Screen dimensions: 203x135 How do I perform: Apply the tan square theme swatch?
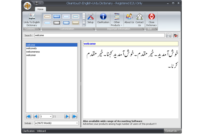pos(76,23)
